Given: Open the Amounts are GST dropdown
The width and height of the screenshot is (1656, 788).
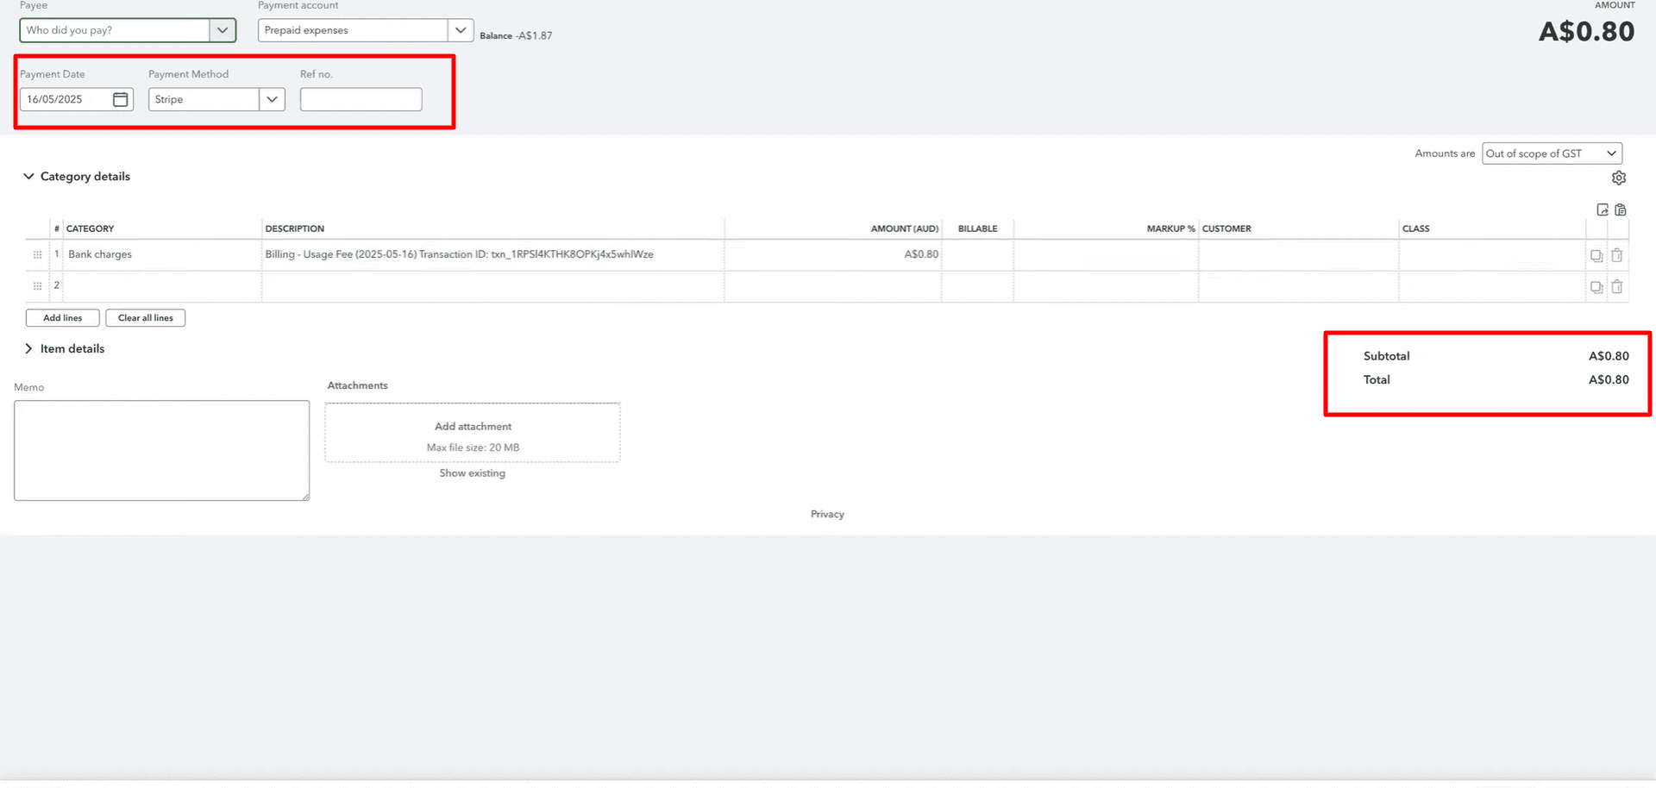Looking at the screenshot, I should [1552, 153].
